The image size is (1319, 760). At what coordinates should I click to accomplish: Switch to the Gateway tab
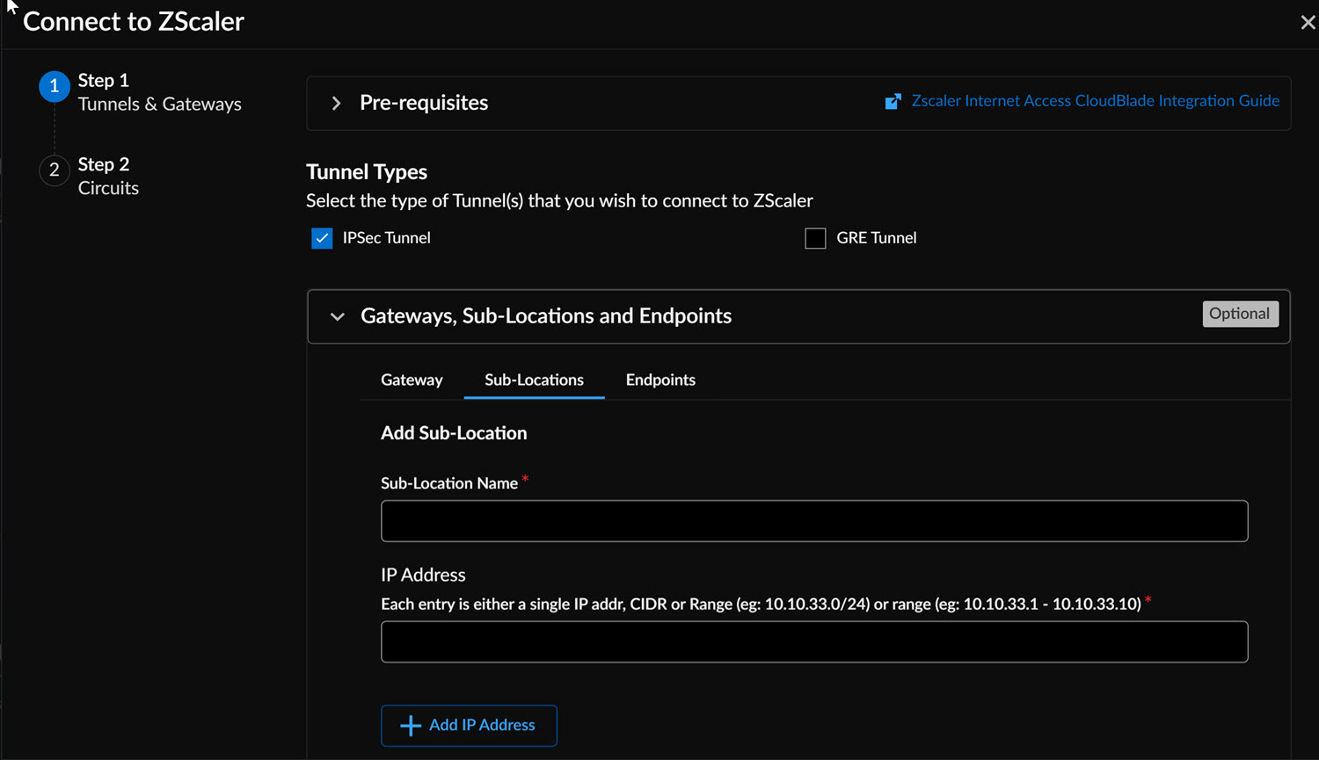(412, 380)
